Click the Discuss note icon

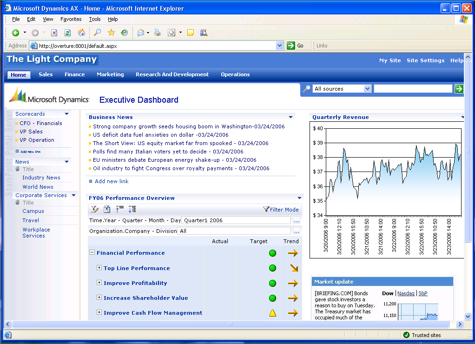191,33
